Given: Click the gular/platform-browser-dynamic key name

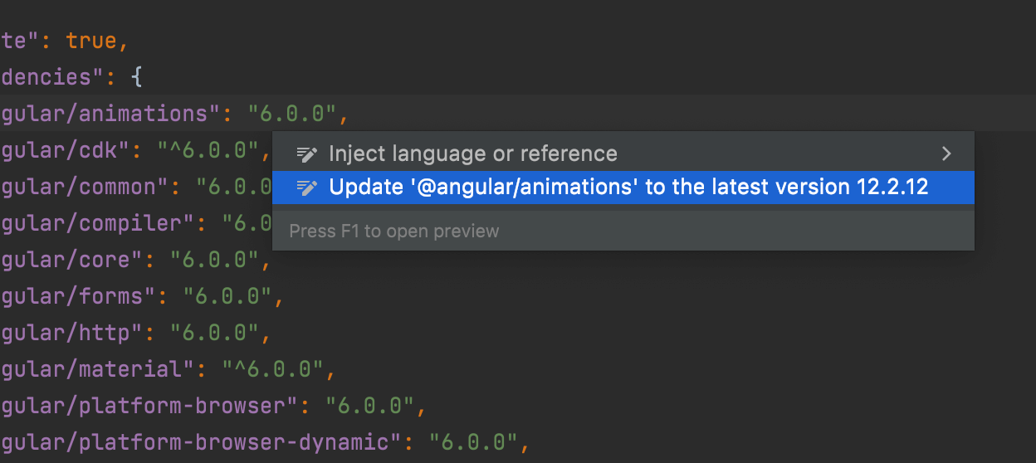Looking at the screenshot, I should click(x=200, y=441).
